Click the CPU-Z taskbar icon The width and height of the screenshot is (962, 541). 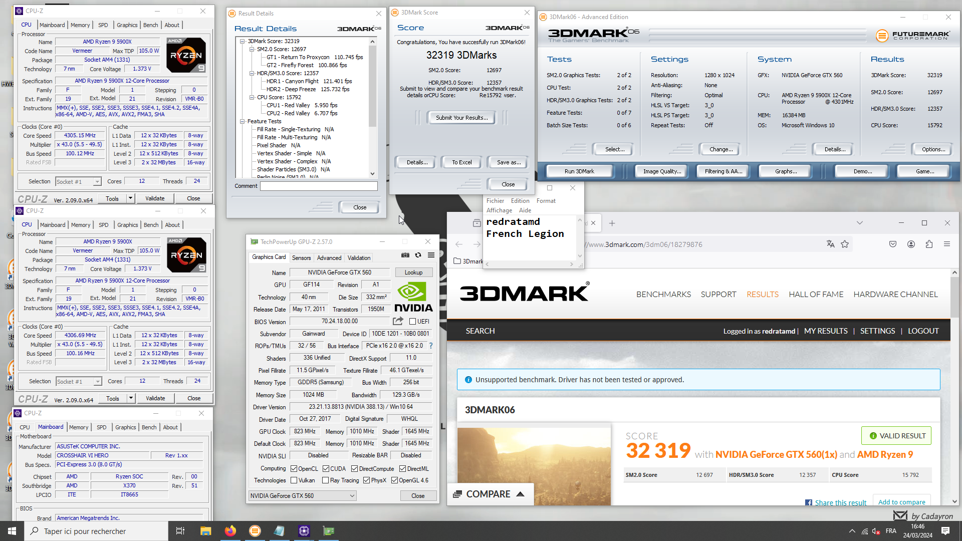pyautogui.click(x=304, y=531)
